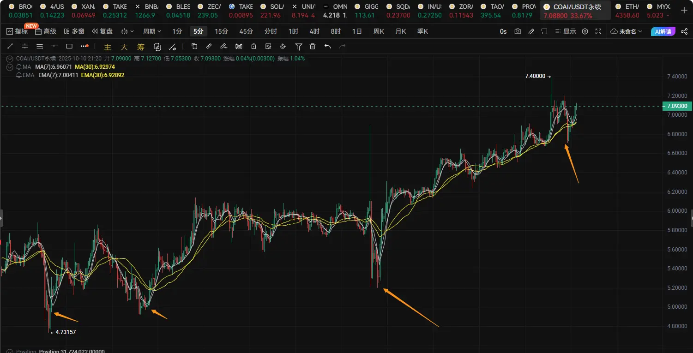Enable the magnet snap tool

point(283,46)
